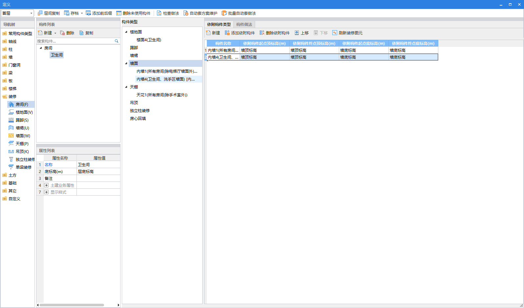This screenshot has height=308, width=524.
Task: Select 天花1(所有房间(除手术室外))
Action: click(162, 95)
